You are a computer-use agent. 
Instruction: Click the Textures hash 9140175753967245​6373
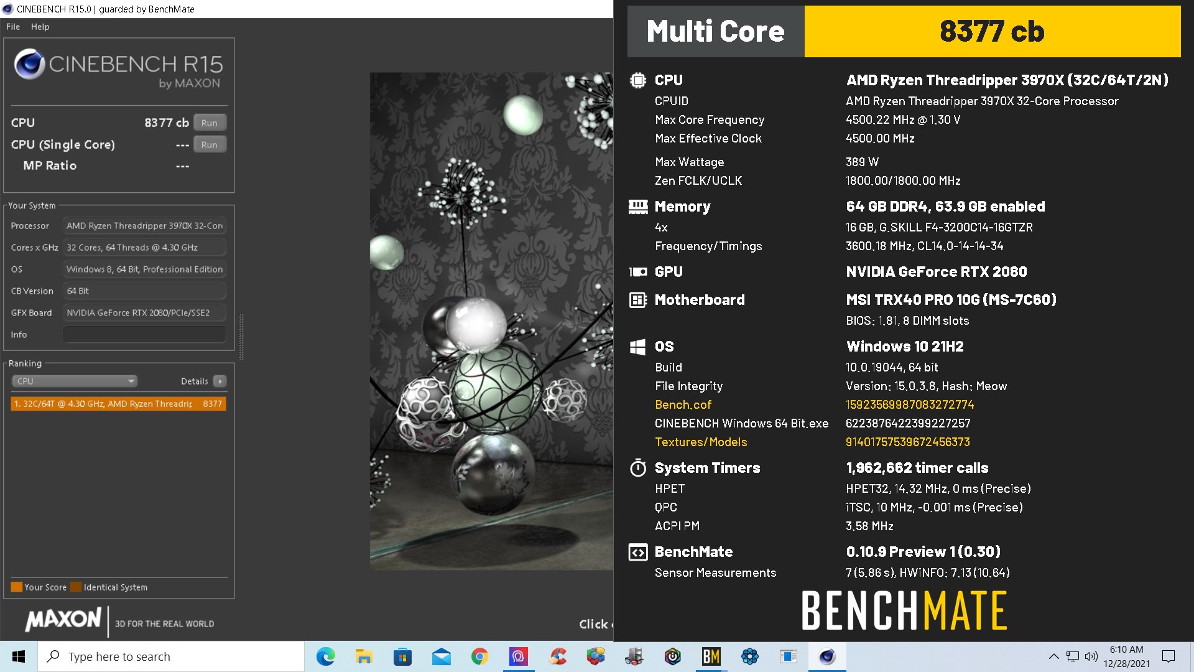907,442
